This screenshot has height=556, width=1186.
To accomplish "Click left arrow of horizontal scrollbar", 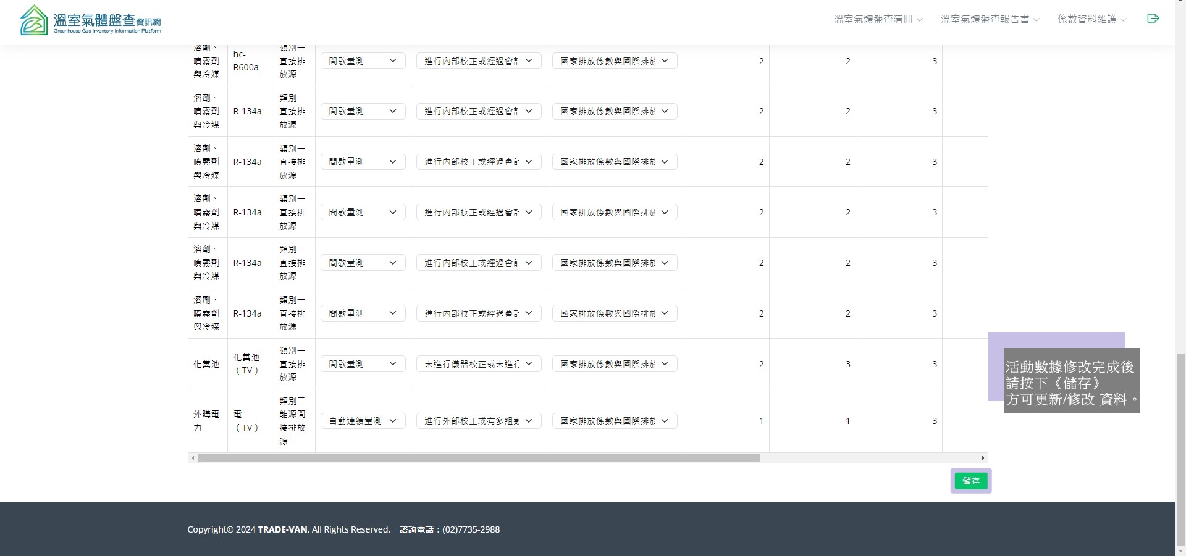I will point(193,458).
